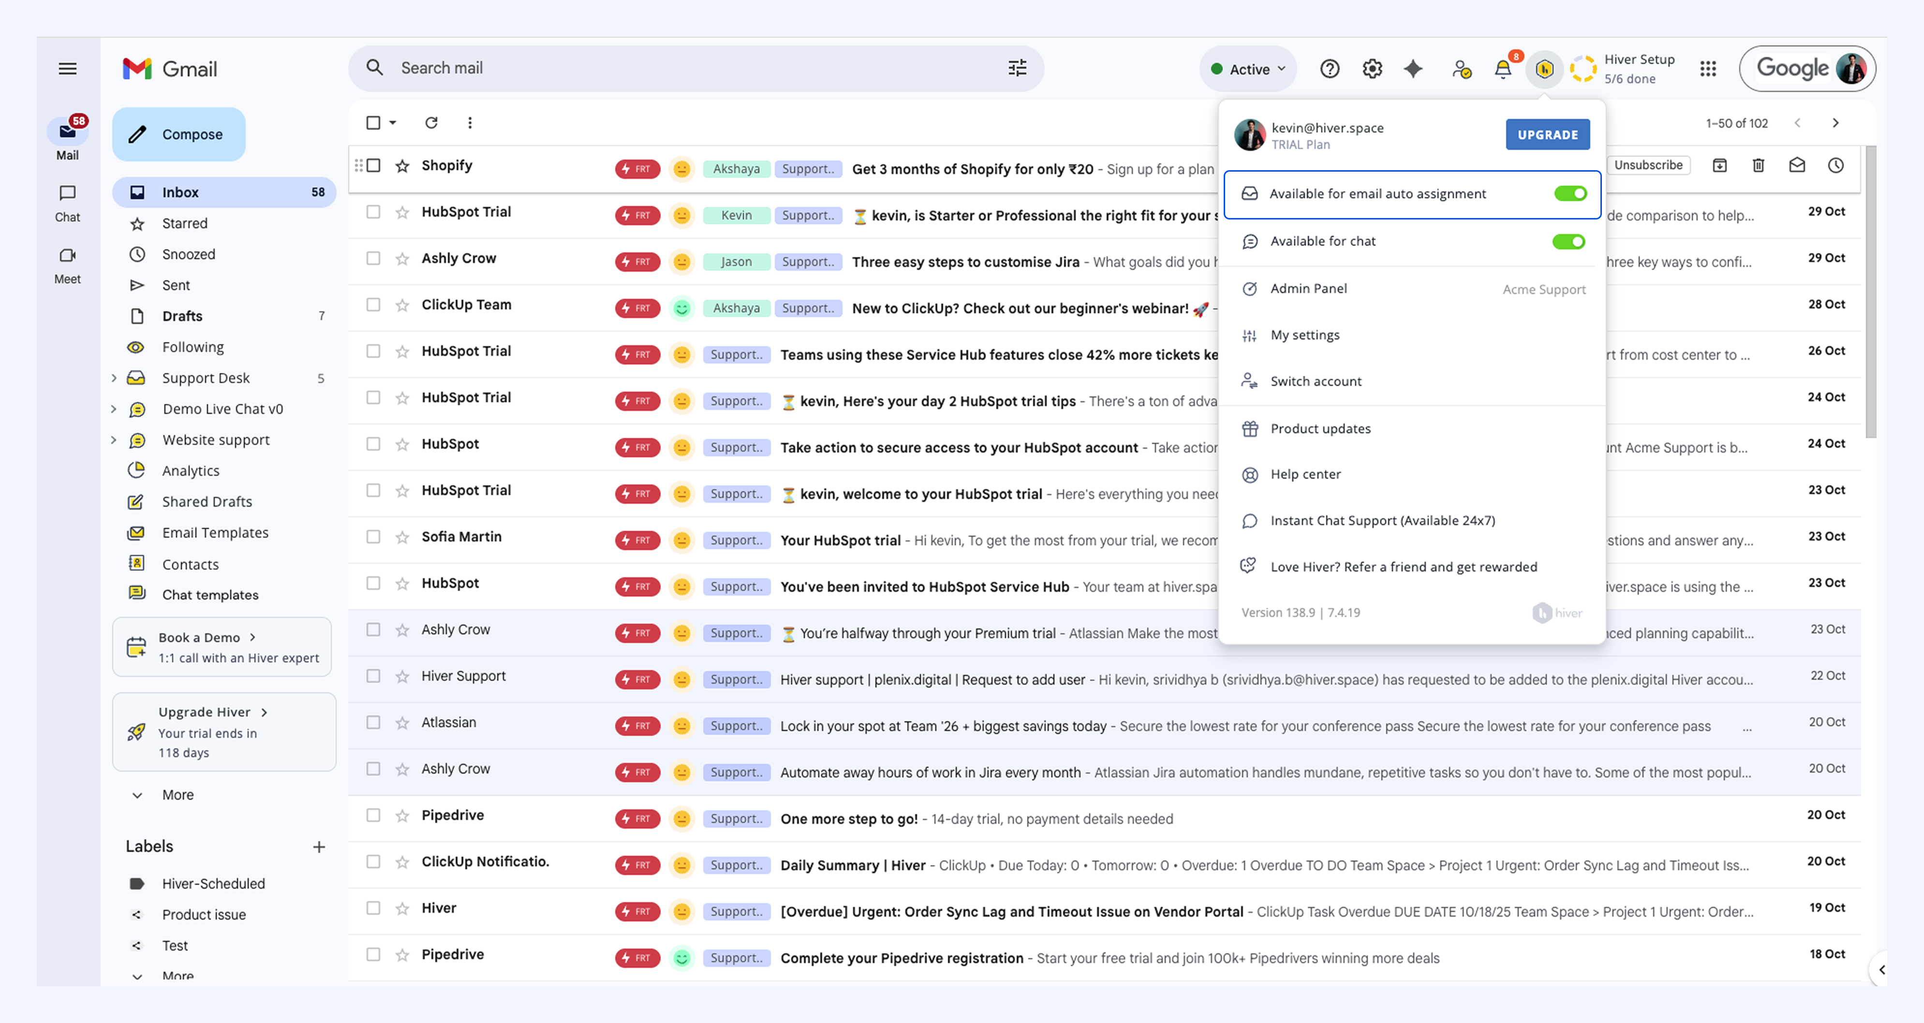The height and width of the screenshot is (1023, 1924).
Task: Open the Hiver user status icon
Action: pyautogui.click(x=1462, y=70)
